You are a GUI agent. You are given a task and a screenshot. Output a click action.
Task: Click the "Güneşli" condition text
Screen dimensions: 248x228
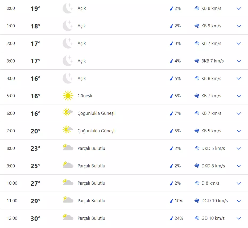coord(85,96)
